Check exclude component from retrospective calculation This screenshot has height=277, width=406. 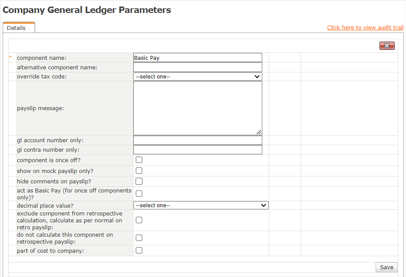coord(139,220)
